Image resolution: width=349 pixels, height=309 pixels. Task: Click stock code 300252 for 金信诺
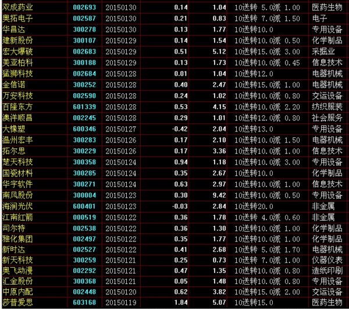(84, 84)
